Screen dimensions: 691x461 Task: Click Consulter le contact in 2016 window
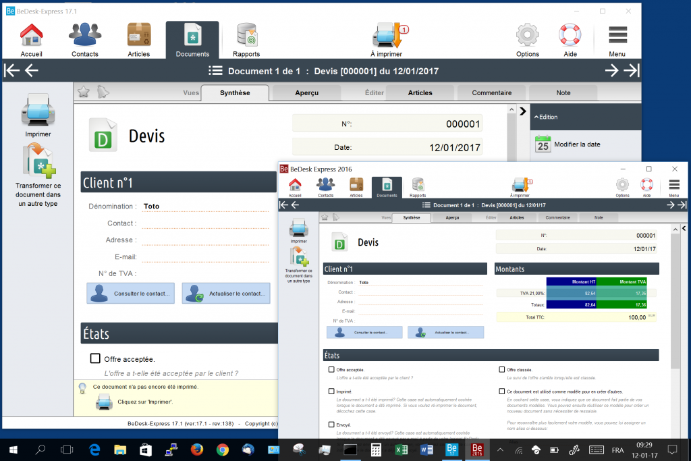click(364, 332)
